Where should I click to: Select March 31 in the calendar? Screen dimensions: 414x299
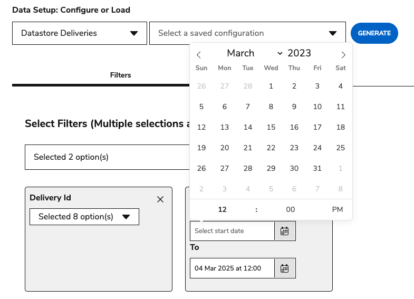coord(317,168)
